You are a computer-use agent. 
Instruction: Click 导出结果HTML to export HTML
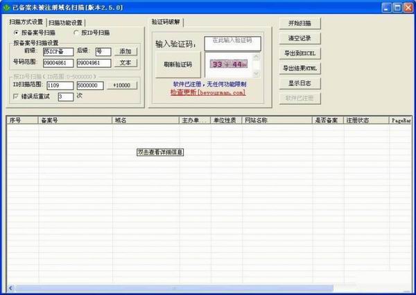299,69
